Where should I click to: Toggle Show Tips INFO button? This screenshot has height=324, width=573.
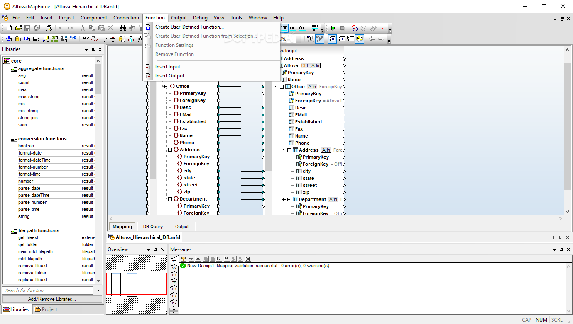pyautogui.click(x=360, y=39)
